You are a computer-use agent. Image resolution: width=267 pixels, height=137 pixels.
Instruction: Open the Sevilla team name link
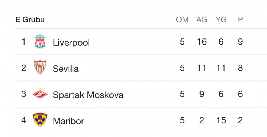(x=66, y=68)
